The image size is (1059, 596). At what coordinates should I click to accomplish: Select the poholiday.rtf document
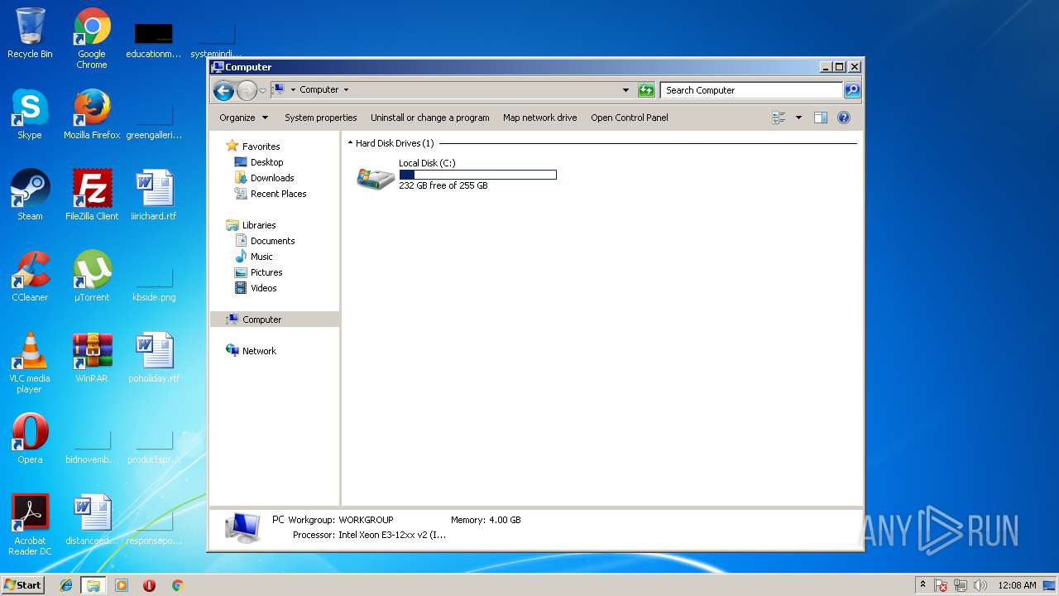tap(154, 358)
